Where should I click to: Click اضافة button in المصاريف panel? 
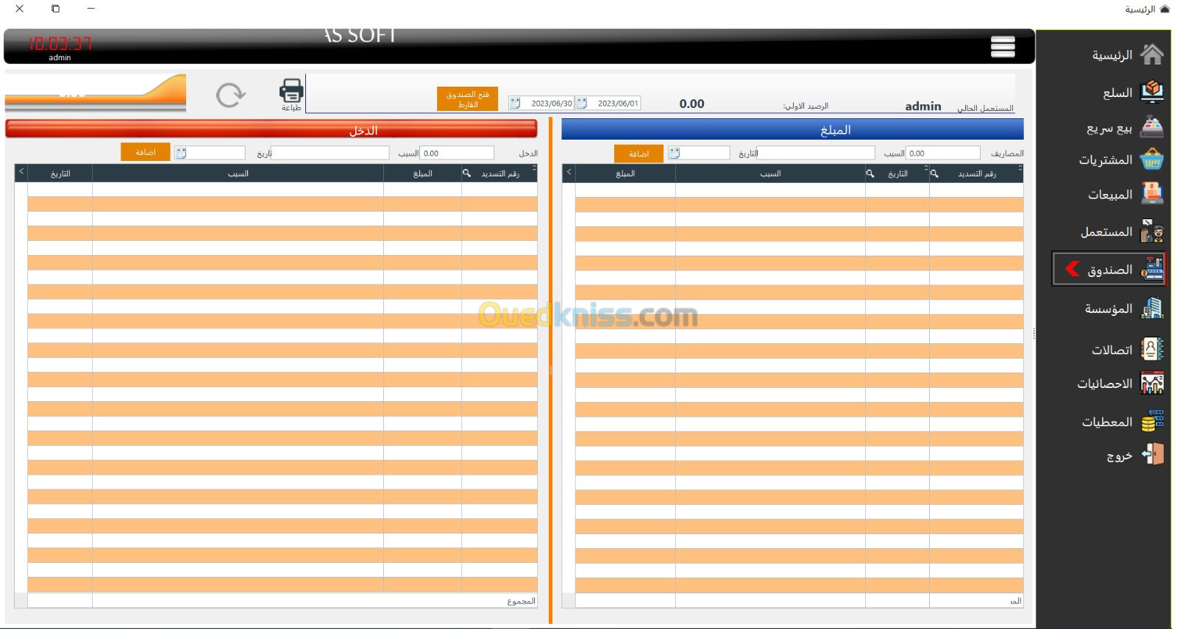pyautogui.click(x=639, y=154)
